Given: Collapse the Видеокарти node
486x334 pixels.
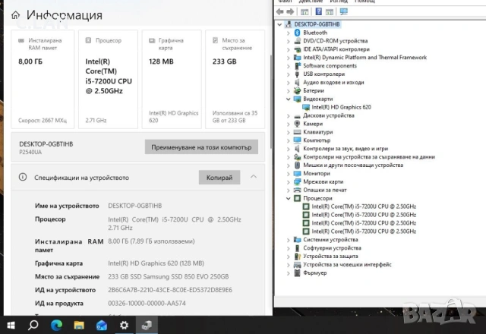Looking at the screenshot, I should 289,99.
